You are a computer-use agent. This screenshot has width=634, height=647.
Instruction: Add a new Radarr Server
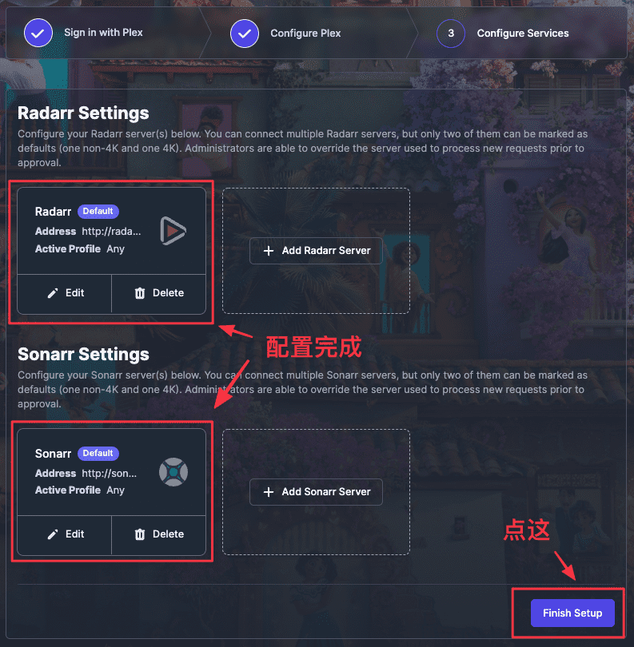[x=316, y=251]
